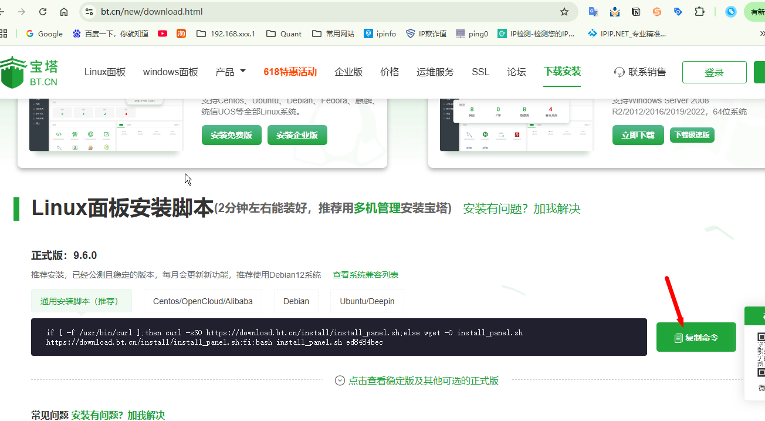Screen dimensions: 765x421
Task: Open the Quant bookmark folder
Action: pyautogui.click(x=284, y=33)
